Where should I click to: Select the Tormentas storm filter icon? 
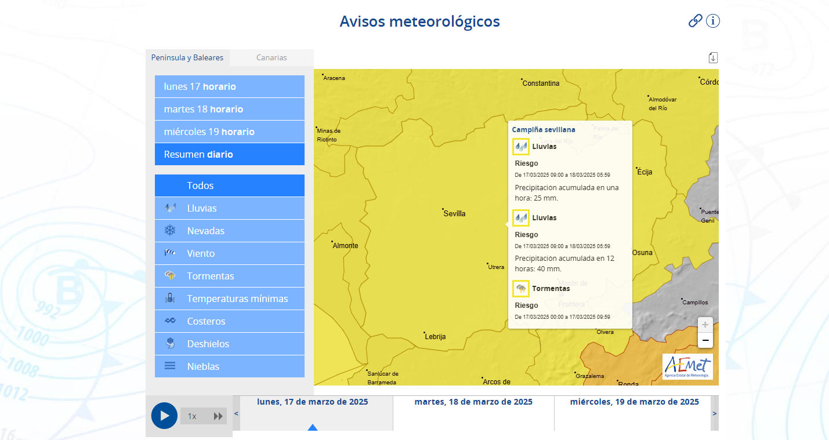tap(169, 275)
